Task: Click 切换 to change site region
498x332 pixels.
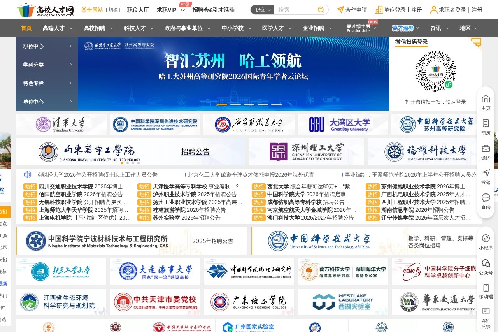Action: [x=113, y=10]
